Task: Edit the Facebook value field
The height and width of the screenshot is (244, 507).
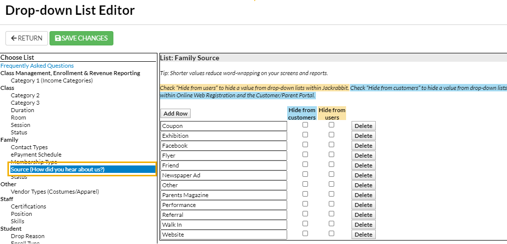Action: 224,146
